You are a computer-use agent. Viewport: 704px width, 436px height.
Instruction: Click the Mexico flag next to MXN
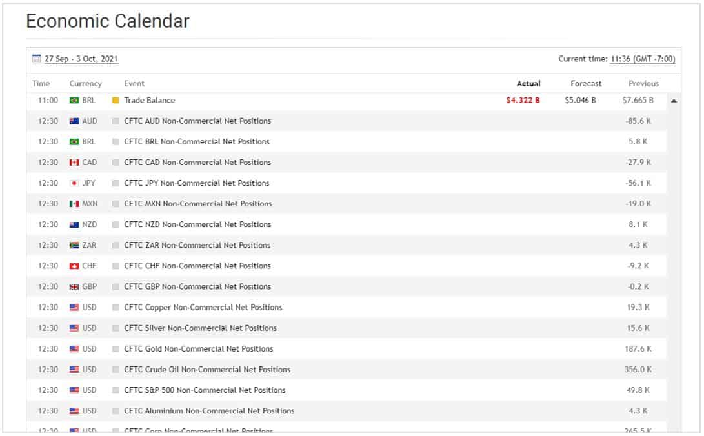(x=74, y=204)
